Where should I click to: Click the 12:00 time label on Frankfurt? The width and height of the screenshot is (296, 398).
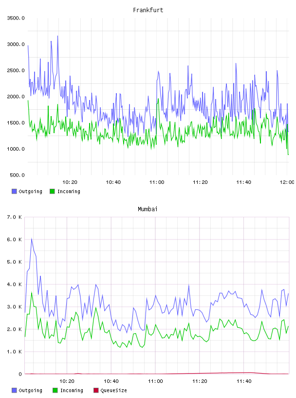pos(287,182)
